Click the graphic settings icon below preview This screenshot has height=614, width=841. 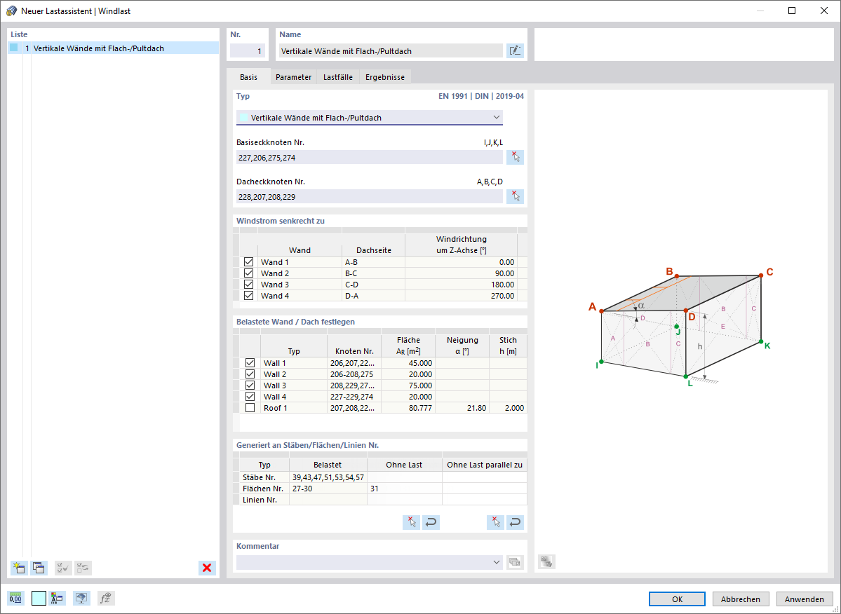(x=546, y=561)
